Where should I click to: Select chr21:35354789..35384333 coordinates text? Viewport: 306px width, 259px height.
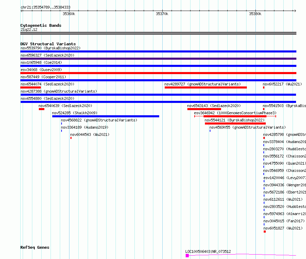45,8
